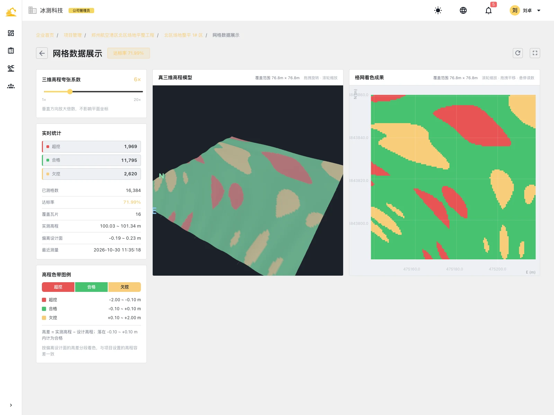Image resolution: width=554 pixels, height=415 pixels.
Task: Open the excavator machinery sidebar icon
Action: click(11, 68)
